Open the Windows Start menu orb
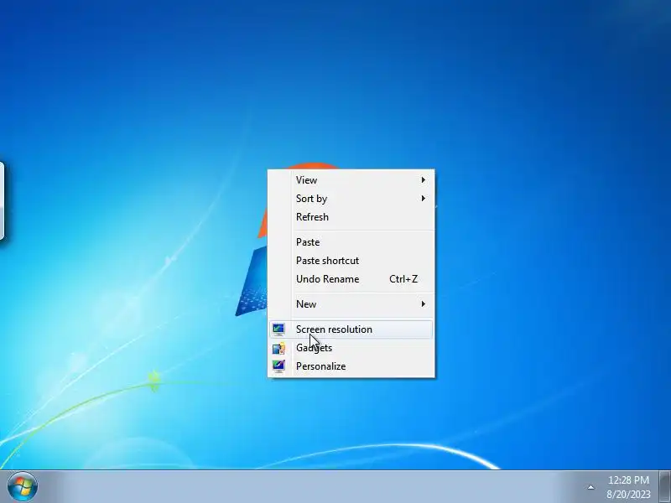The height and width of the screenshot is (503, 671). coord(23,487)
